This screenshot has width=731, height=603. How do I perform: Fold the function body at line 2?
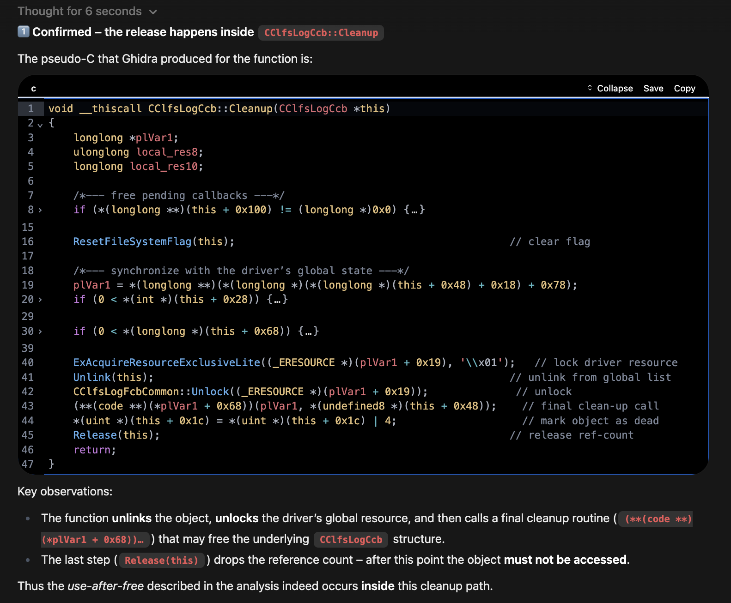[x=40, y=124]
